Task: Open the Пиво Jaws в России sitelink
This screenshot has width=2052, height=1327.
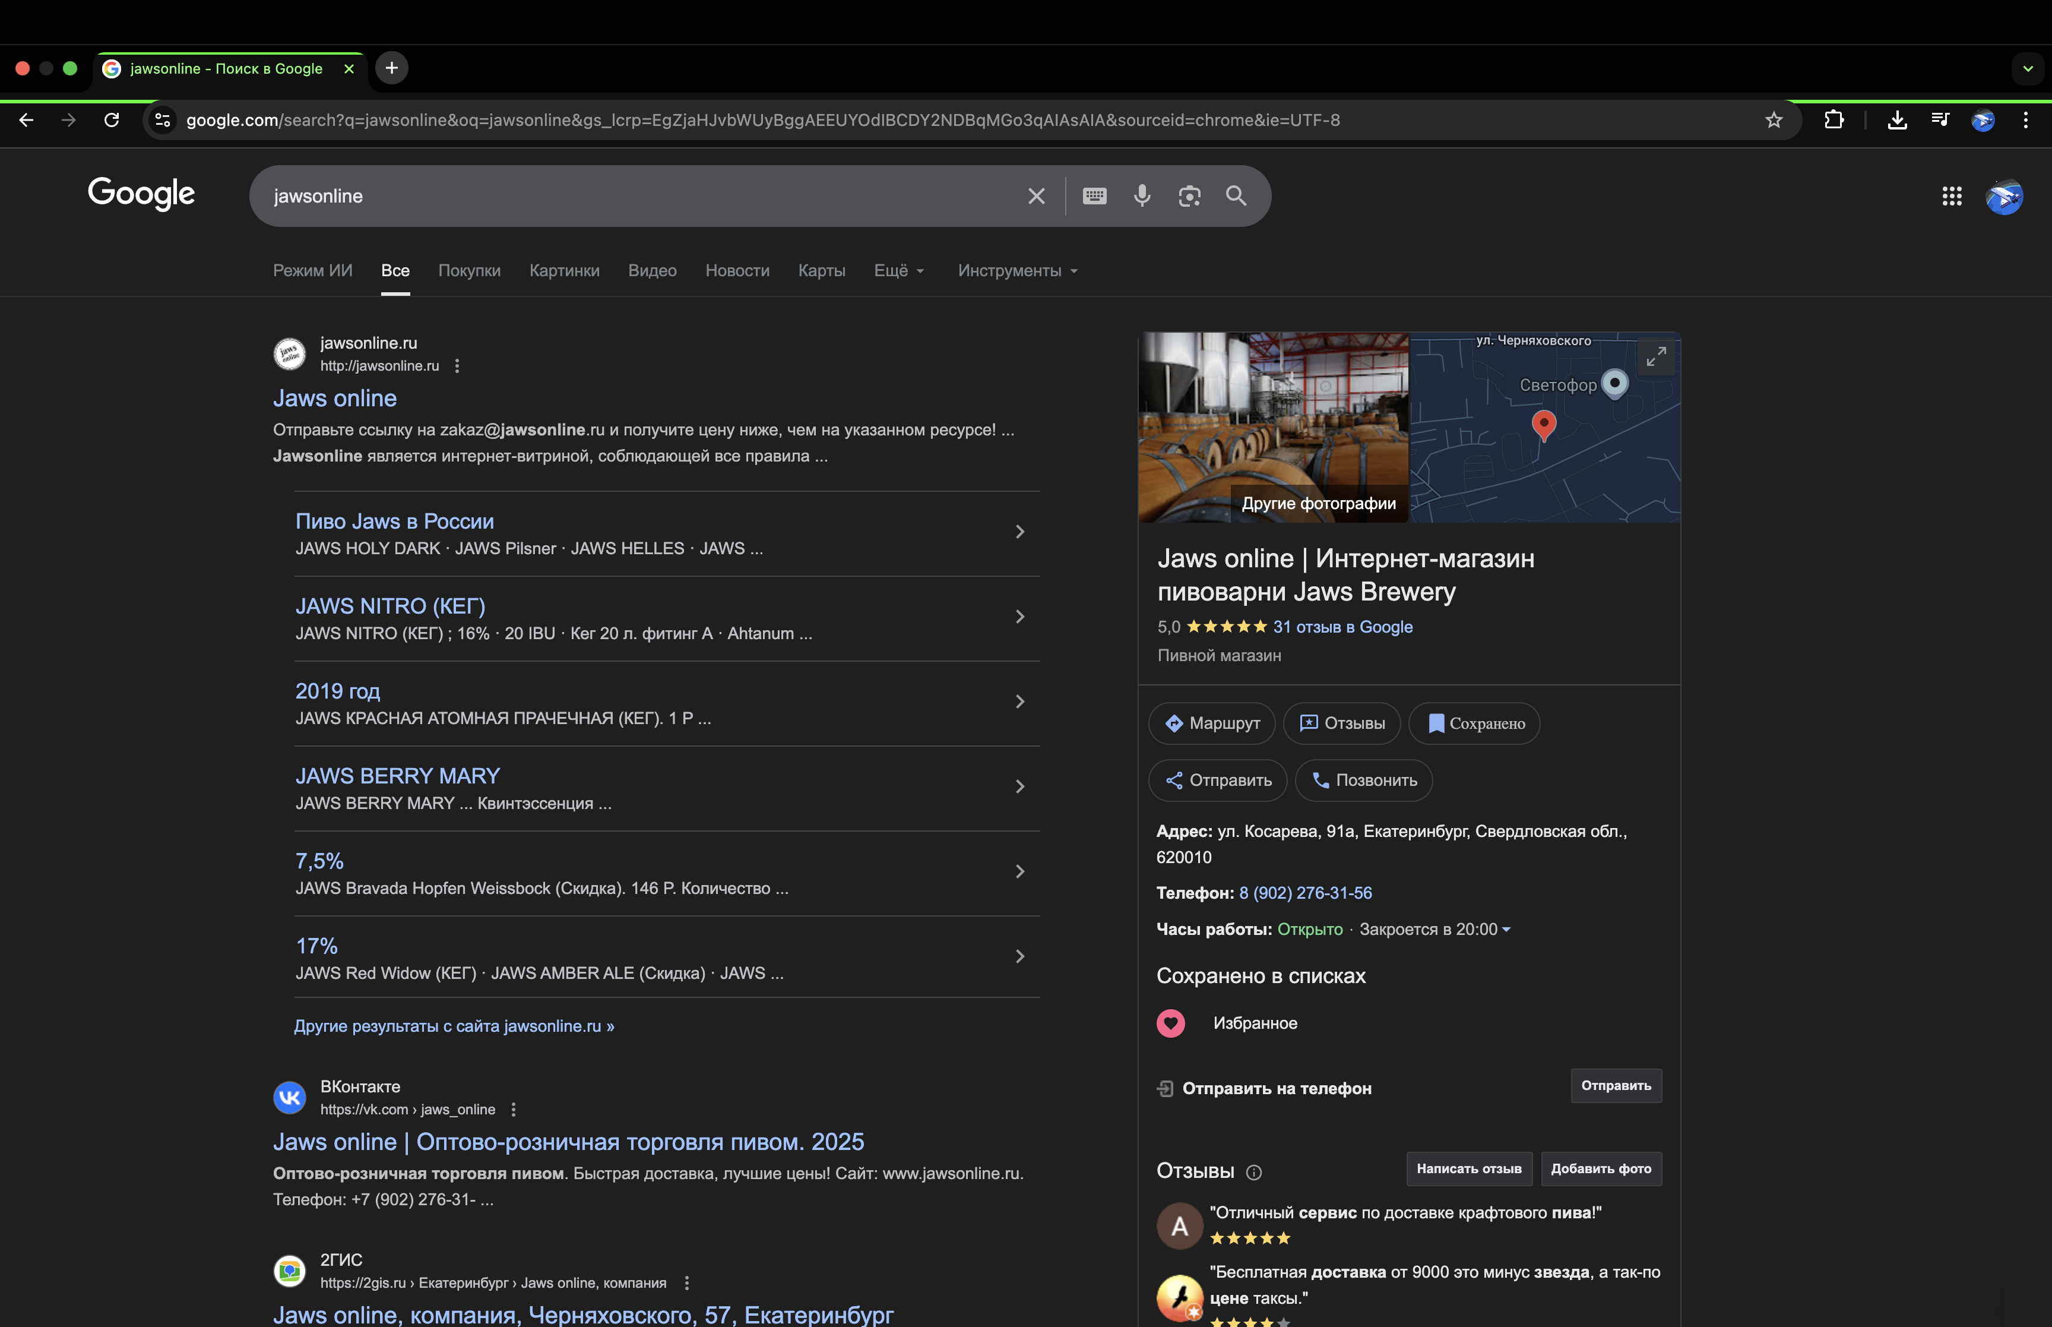Action: coord(394,522)
